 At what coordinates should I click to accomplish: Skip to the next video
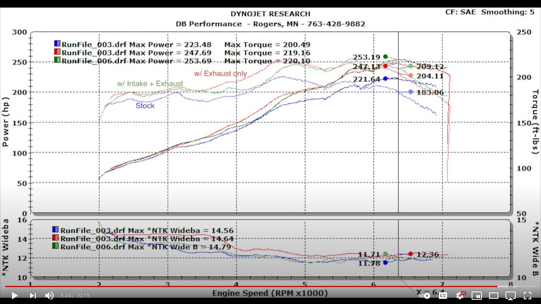click(x=33, y=296)
